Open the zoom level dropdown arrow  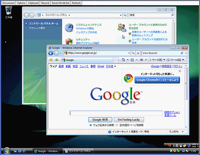183,132
